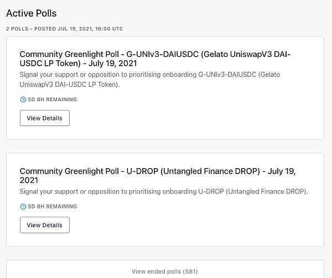Expand View ended polls (581)
Image resolution: width=332 pixels, height=278 pixels.
(x=165, y=271)
